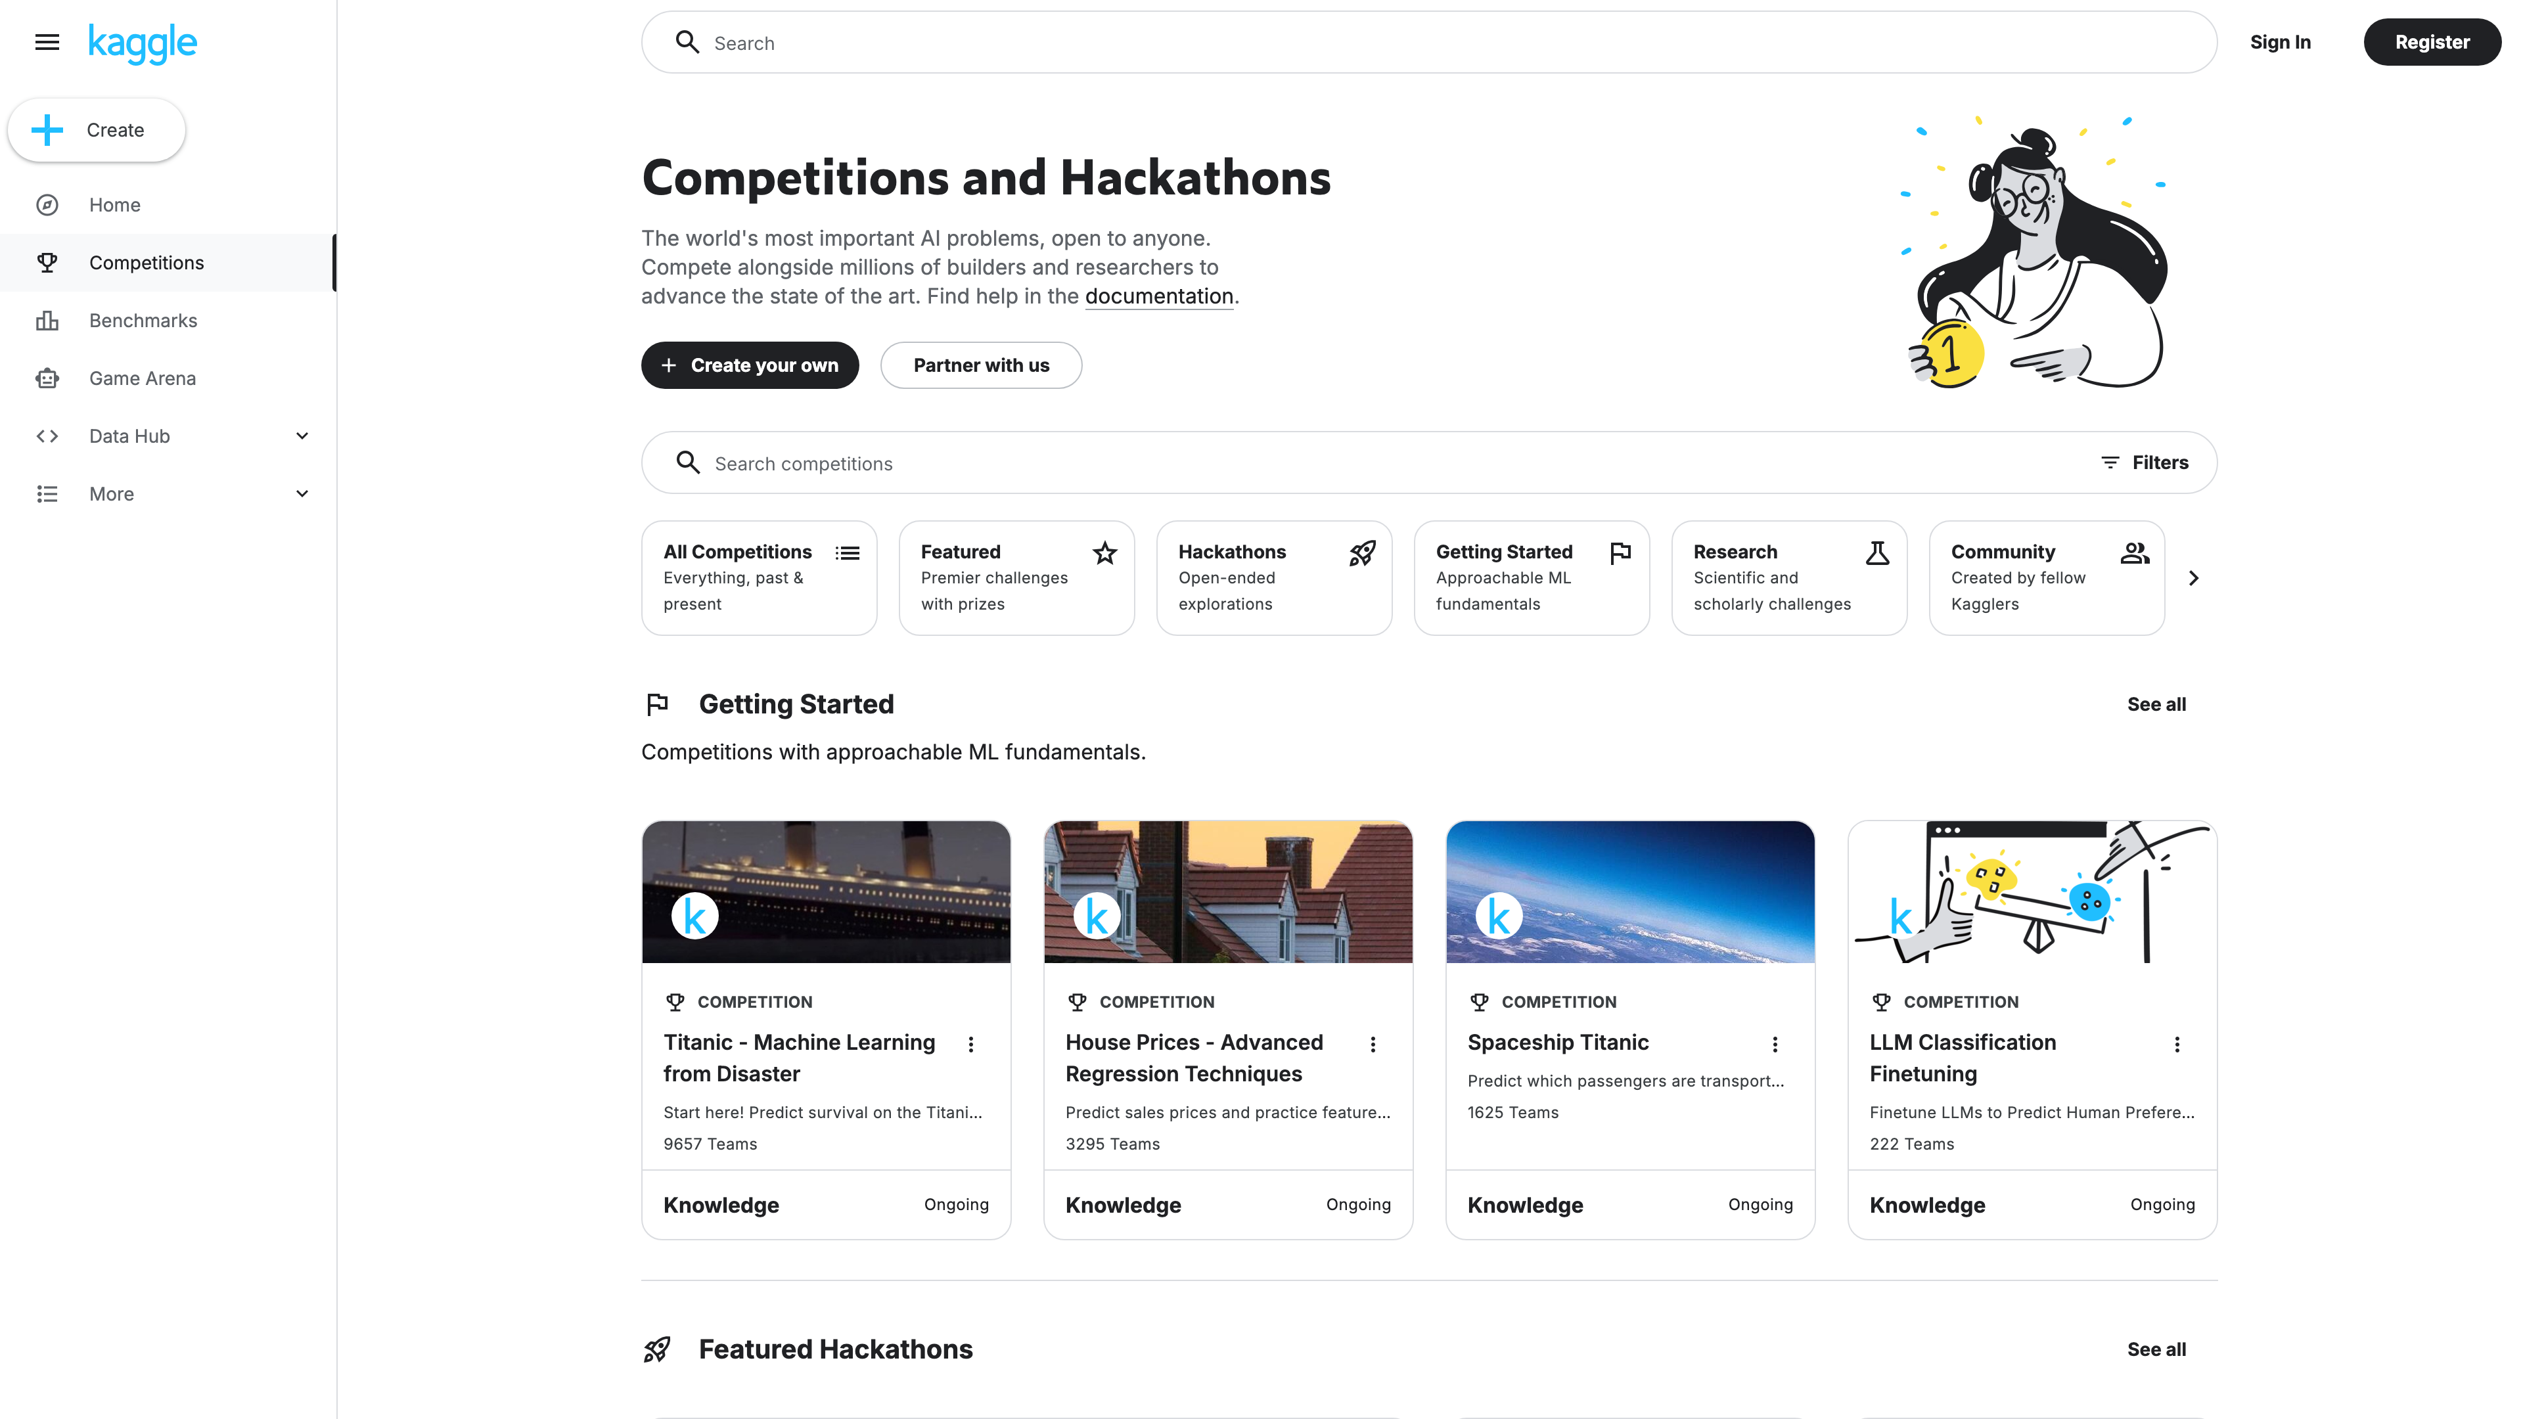The height and width of the screenshot is (1419, 2523).
Task: Click the Competitions trophy icon
Action: click(x=47, y=263)
